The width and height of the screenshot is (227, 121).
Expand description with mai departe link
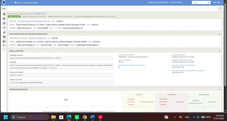(x=53, y=68)
